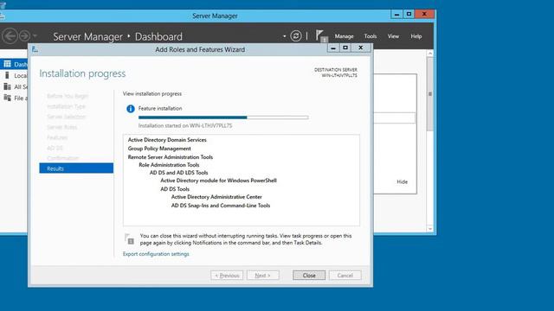Select the All Servers sidebar icon
554x311 pixels.
7,86
